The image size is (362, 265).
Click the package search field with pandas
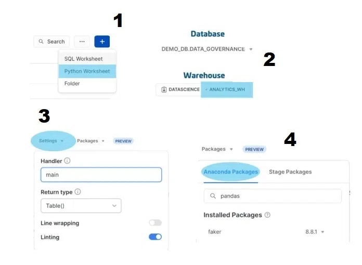273,196
